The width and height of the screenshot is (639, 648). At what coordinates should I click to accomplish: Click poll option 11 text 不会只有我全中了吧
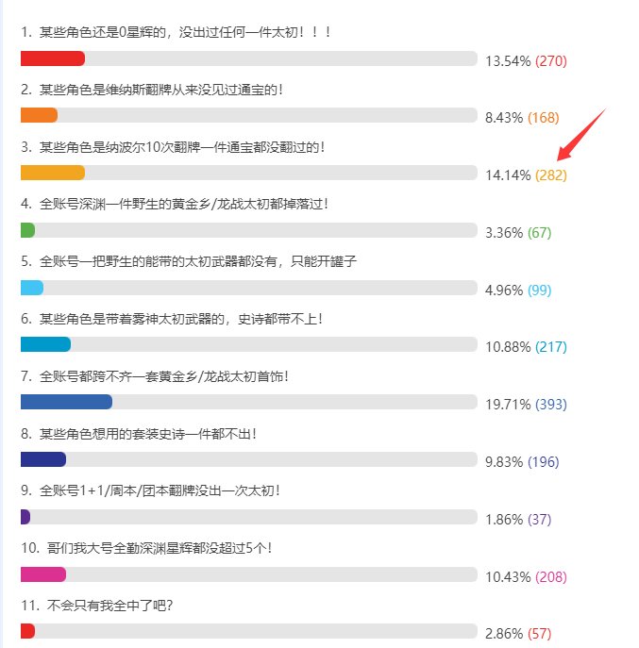(97, 606)
